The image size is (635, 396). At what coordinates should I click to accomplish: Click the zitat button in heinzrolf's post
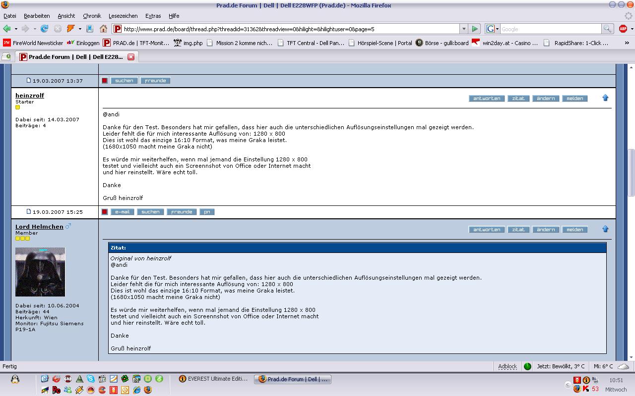518,99
